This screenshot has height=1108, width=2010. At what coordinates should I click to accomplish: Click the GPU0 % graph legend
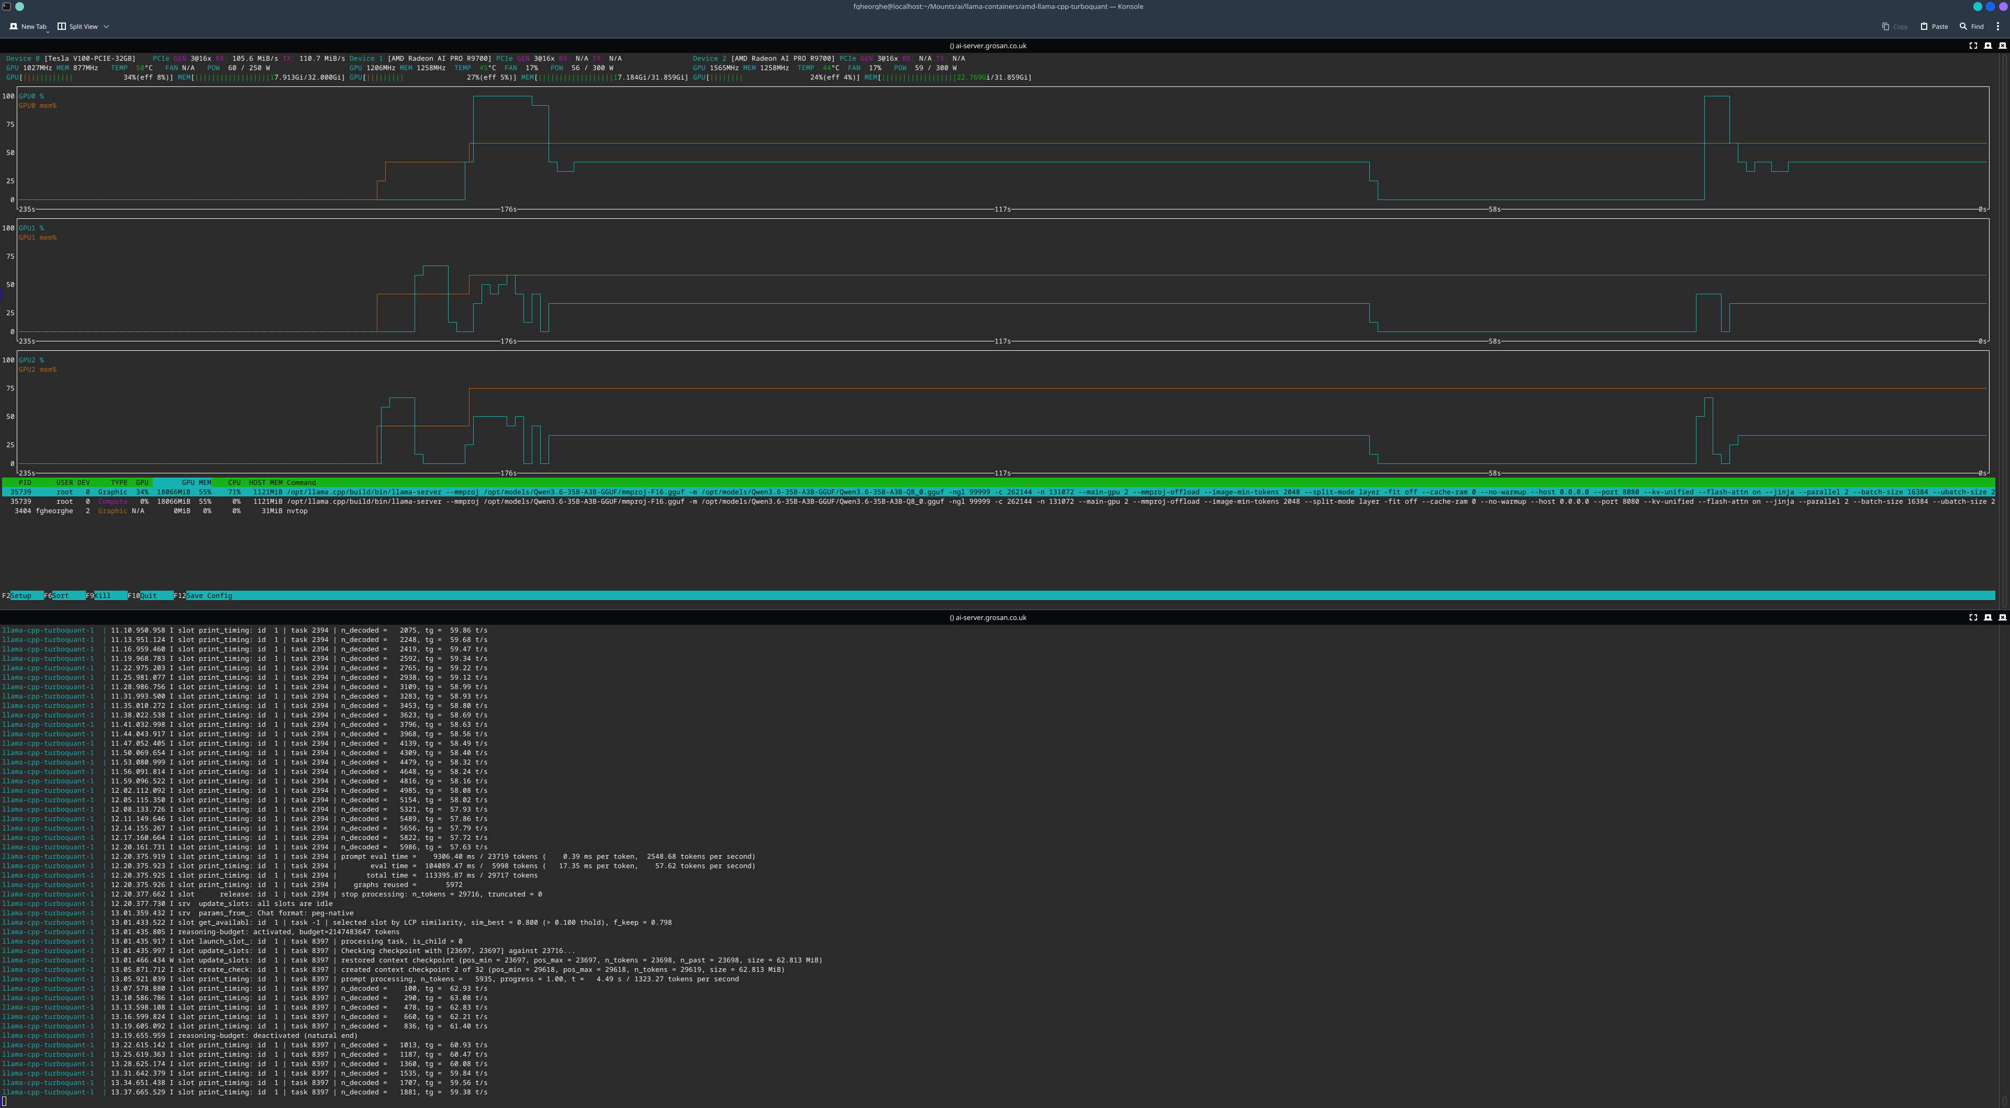31,96
